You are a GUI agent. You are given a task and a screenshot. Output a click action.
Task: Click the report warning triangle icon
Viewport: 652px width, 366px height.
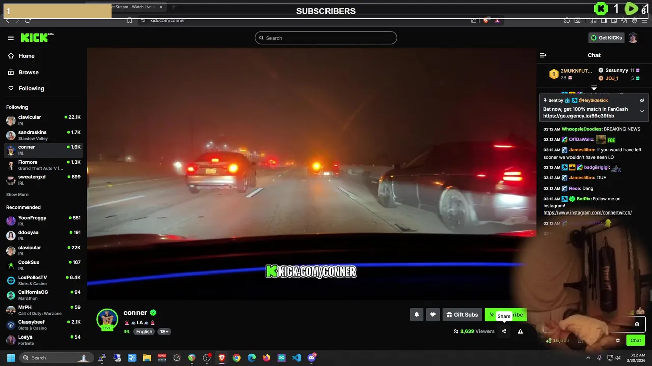coord(520,331)
